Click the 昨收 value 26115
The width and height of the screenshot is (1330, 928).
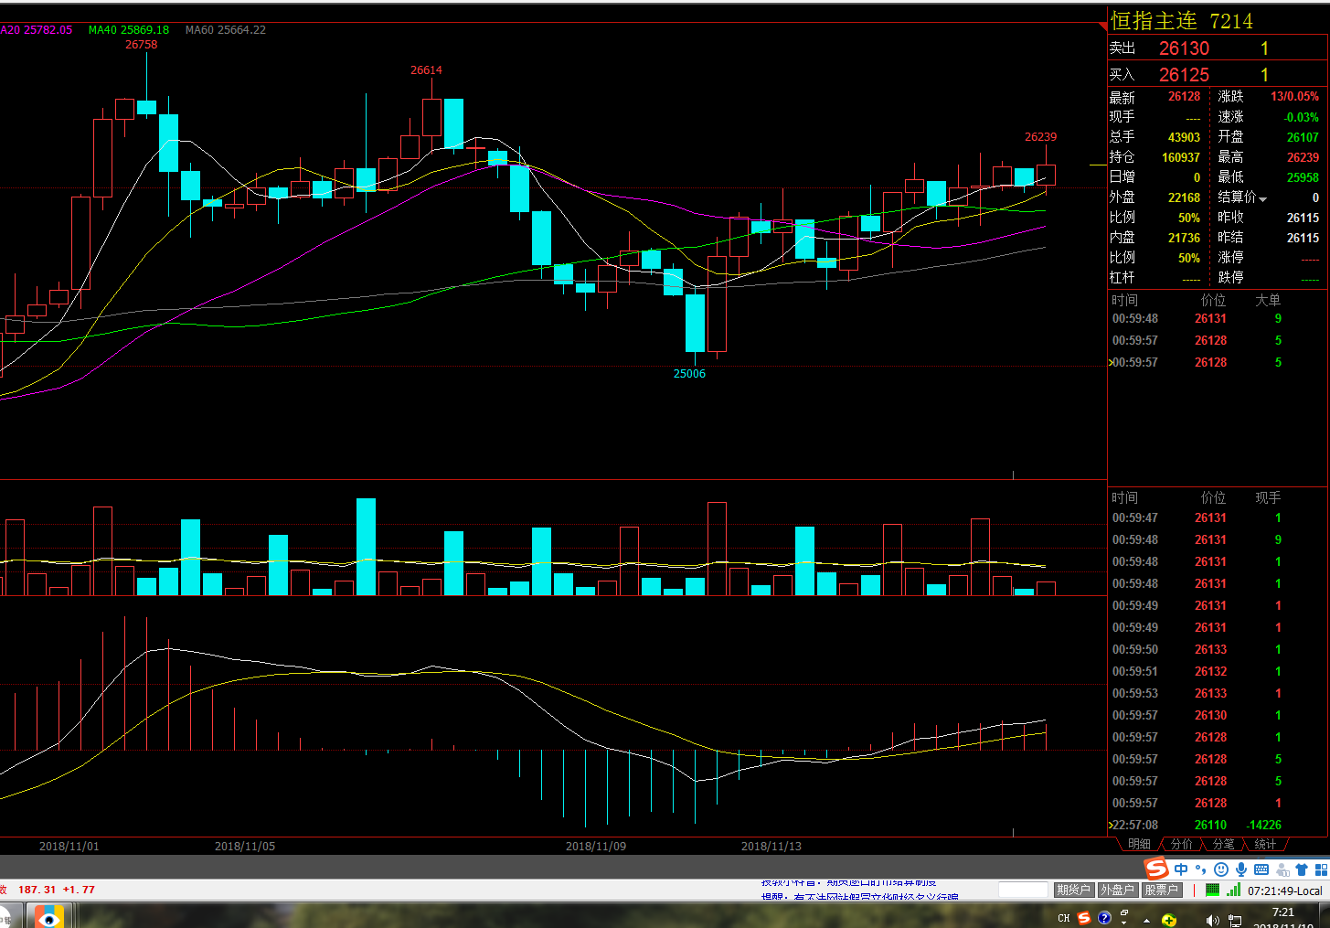(x=1303, y=218)
